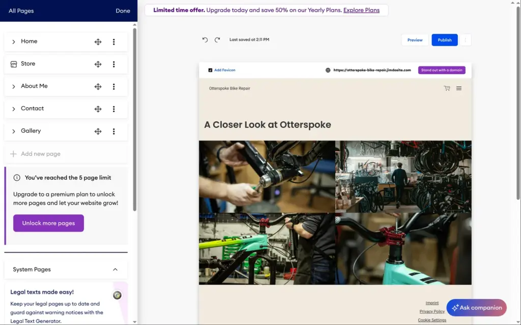Select the Store page row
This screenshot has height=325, width=521.
(x=66, y=64)
